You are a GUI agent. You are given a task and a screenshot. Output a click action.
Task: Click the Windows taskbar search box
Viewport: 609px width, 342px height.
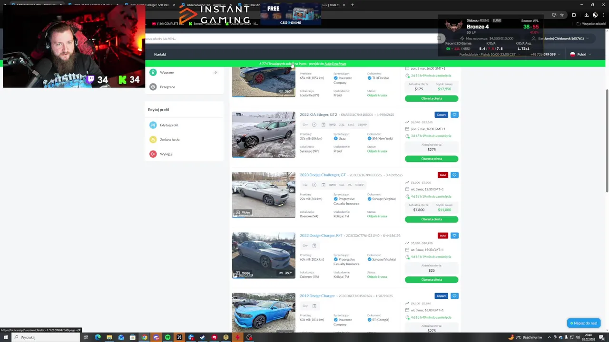[45, 337]
